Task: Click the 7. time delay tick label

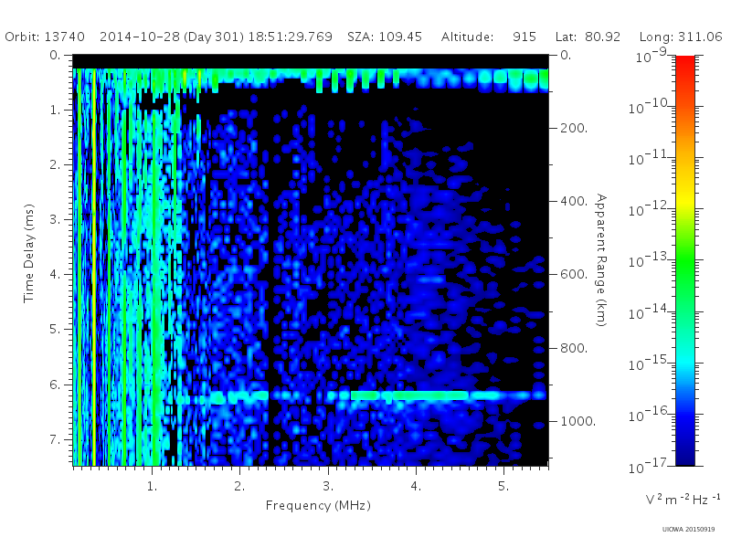Action: coord(55,439)
